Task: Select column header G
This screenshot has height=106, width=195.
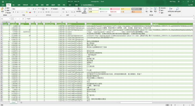Action: (x=62, y=22)
